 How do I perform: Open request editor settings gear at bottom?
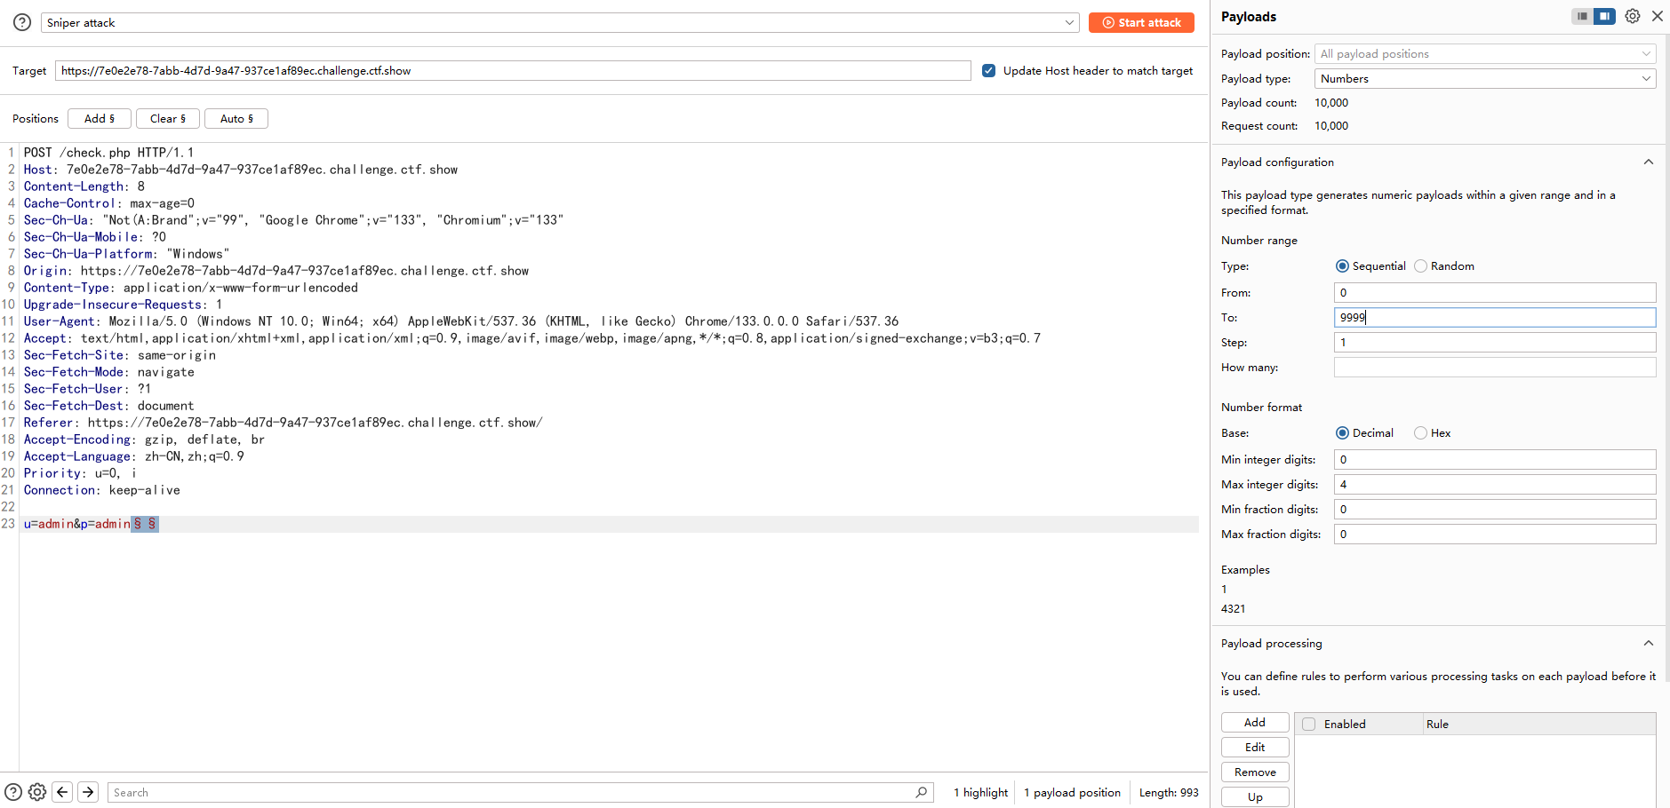[37, 792]
